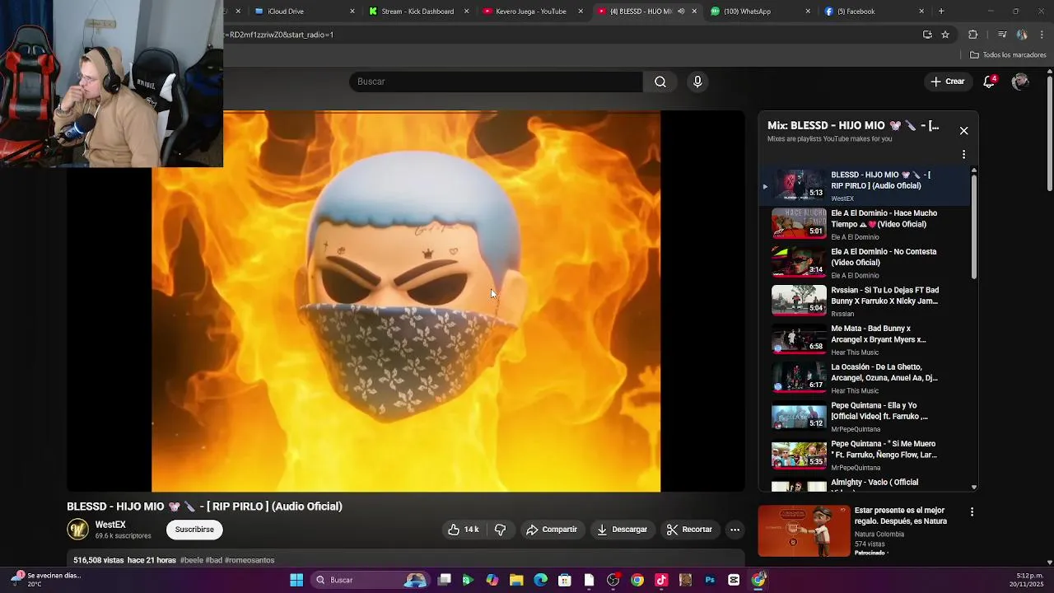The height and width of the screenshot is (593, 1054).
Task: Open Chrome three-dot menu
Action: click(1042, 35)
